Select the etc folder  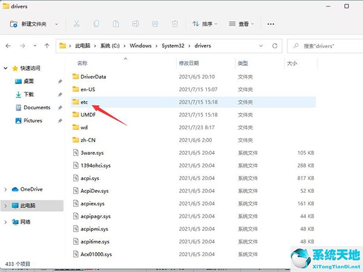194,102
